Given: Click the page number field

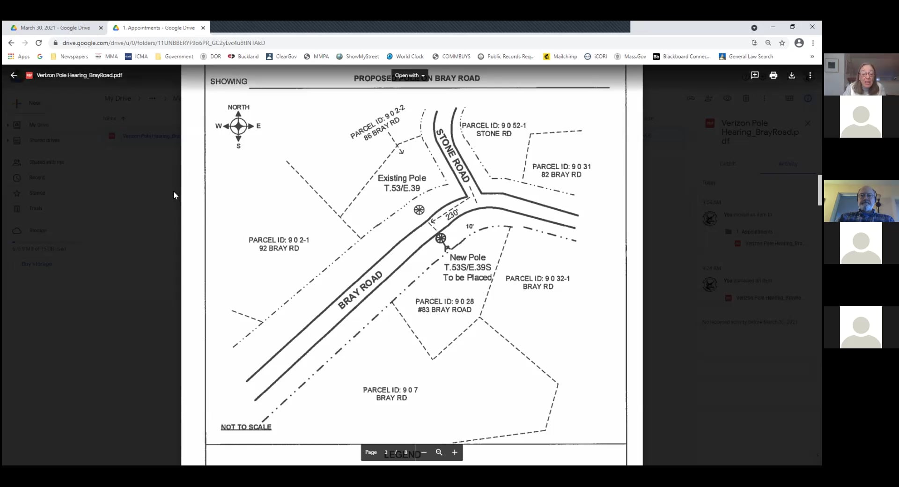Looking at the screenshot, I should pyautogui.click(x=386, y=452).
